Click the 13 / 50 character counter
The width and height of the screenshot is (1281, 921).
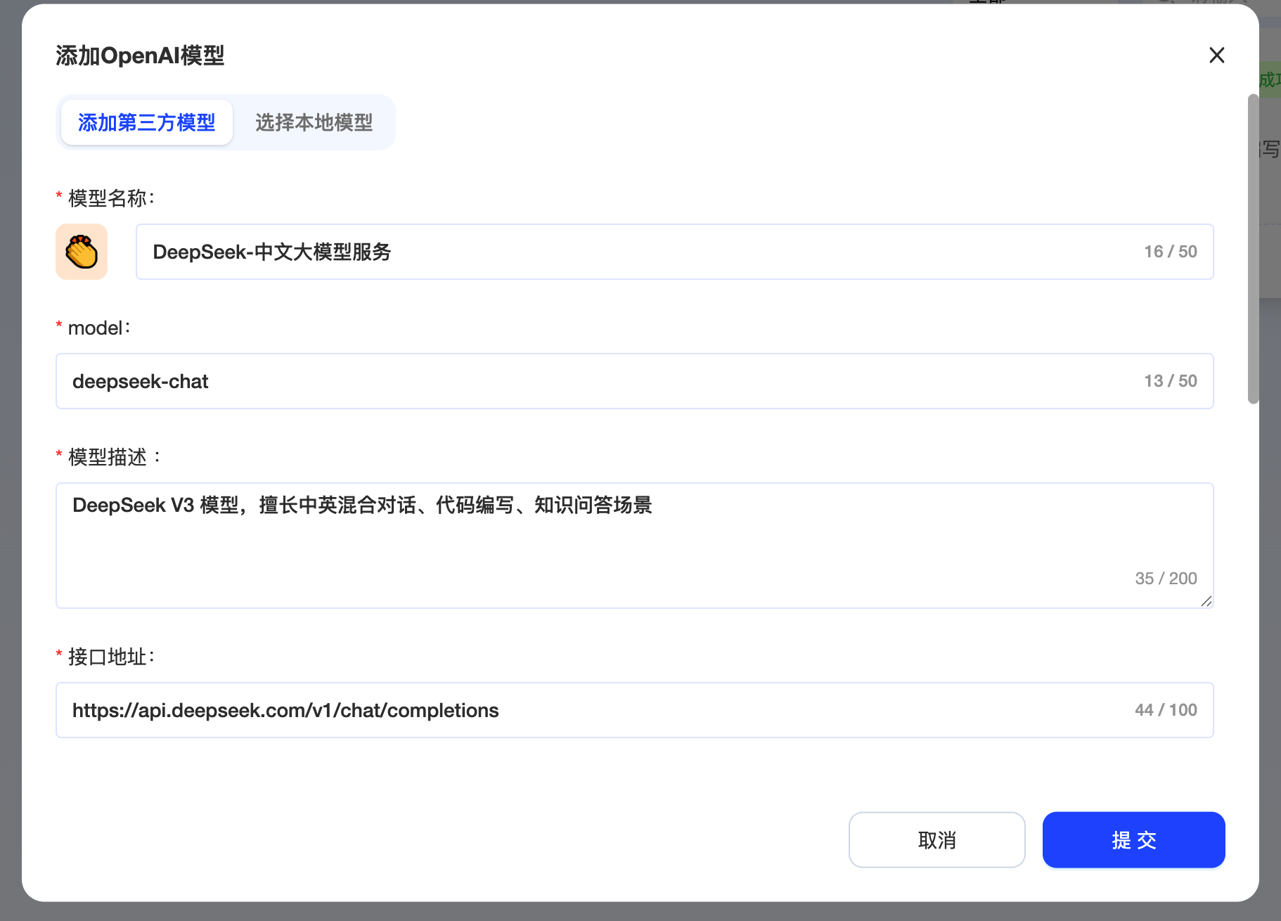point(1170,381)
